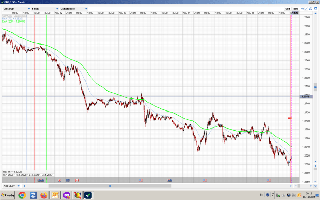Viewport: 320px width, 200px height.
Task: Open the Candlestick chart type dropdown
Action: point(74,9)
